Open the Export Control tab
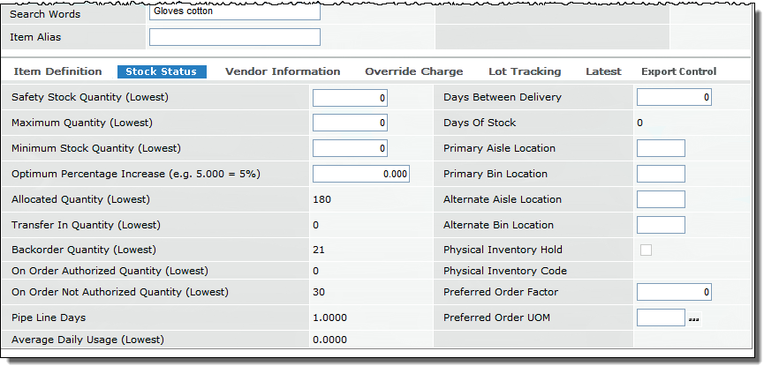Image resolution: width=764 pixels, height=366 pixels. point(678,71)
